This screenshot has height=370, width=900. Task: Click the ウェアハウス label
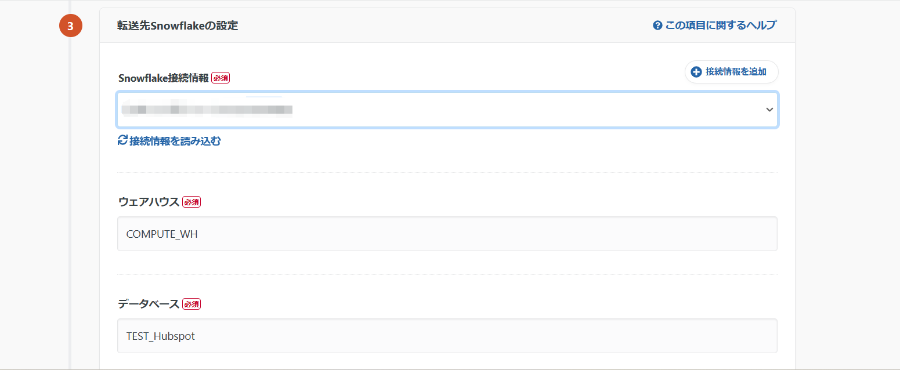coord(149,202)
